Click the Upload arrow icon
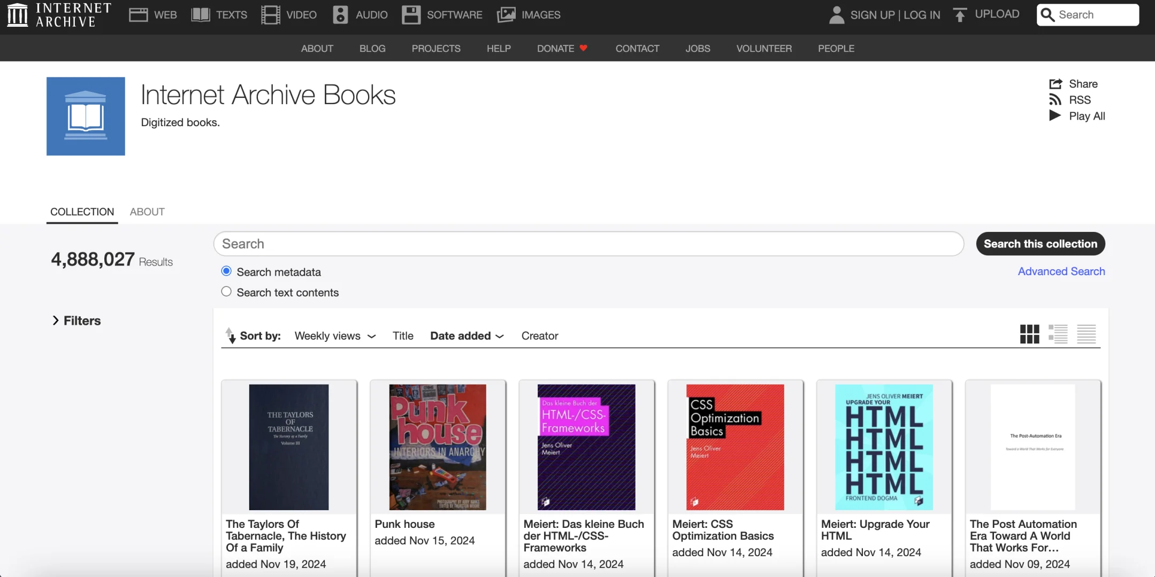This screenshot has width=1155, height=577. click(x=960, y=14)
